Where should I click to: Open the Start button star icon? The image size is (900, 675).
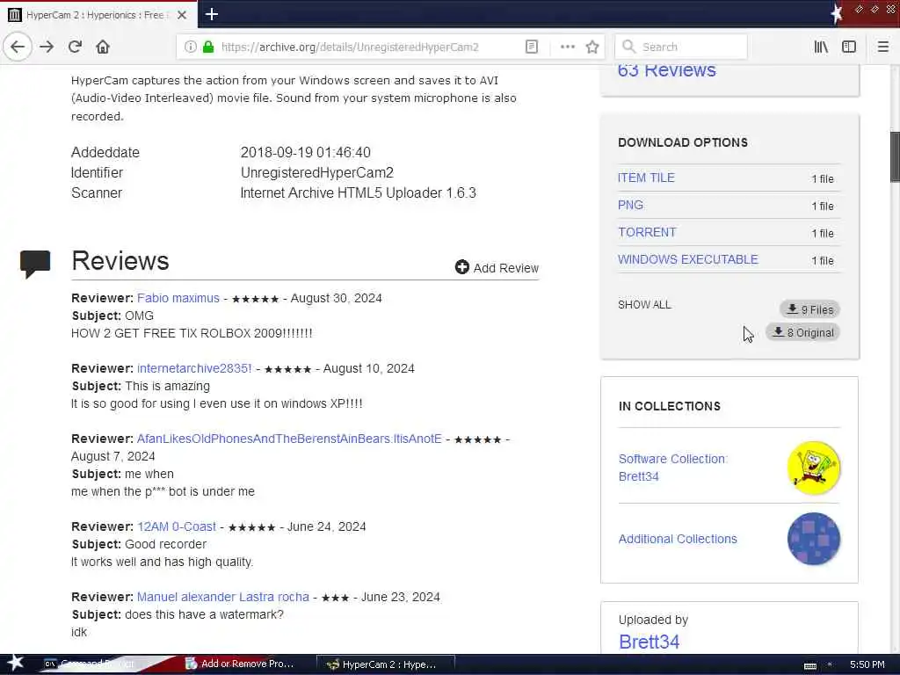pos(15,664)
